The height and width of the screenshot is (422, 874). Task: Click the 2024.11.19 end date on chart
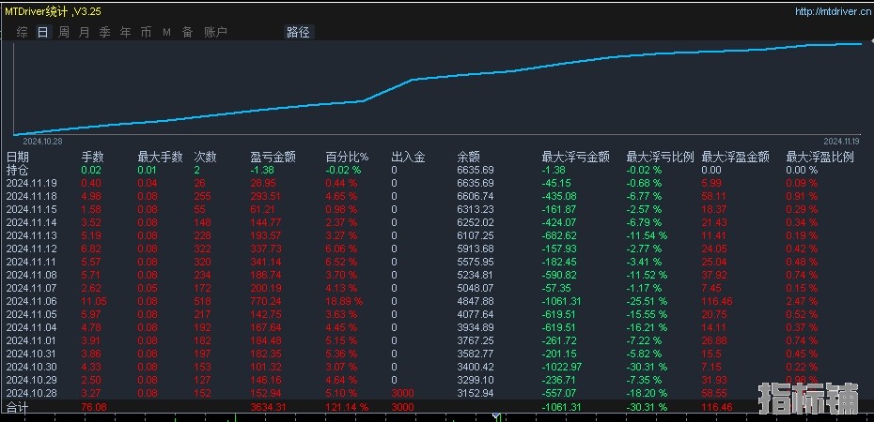(x=843, y=141)
